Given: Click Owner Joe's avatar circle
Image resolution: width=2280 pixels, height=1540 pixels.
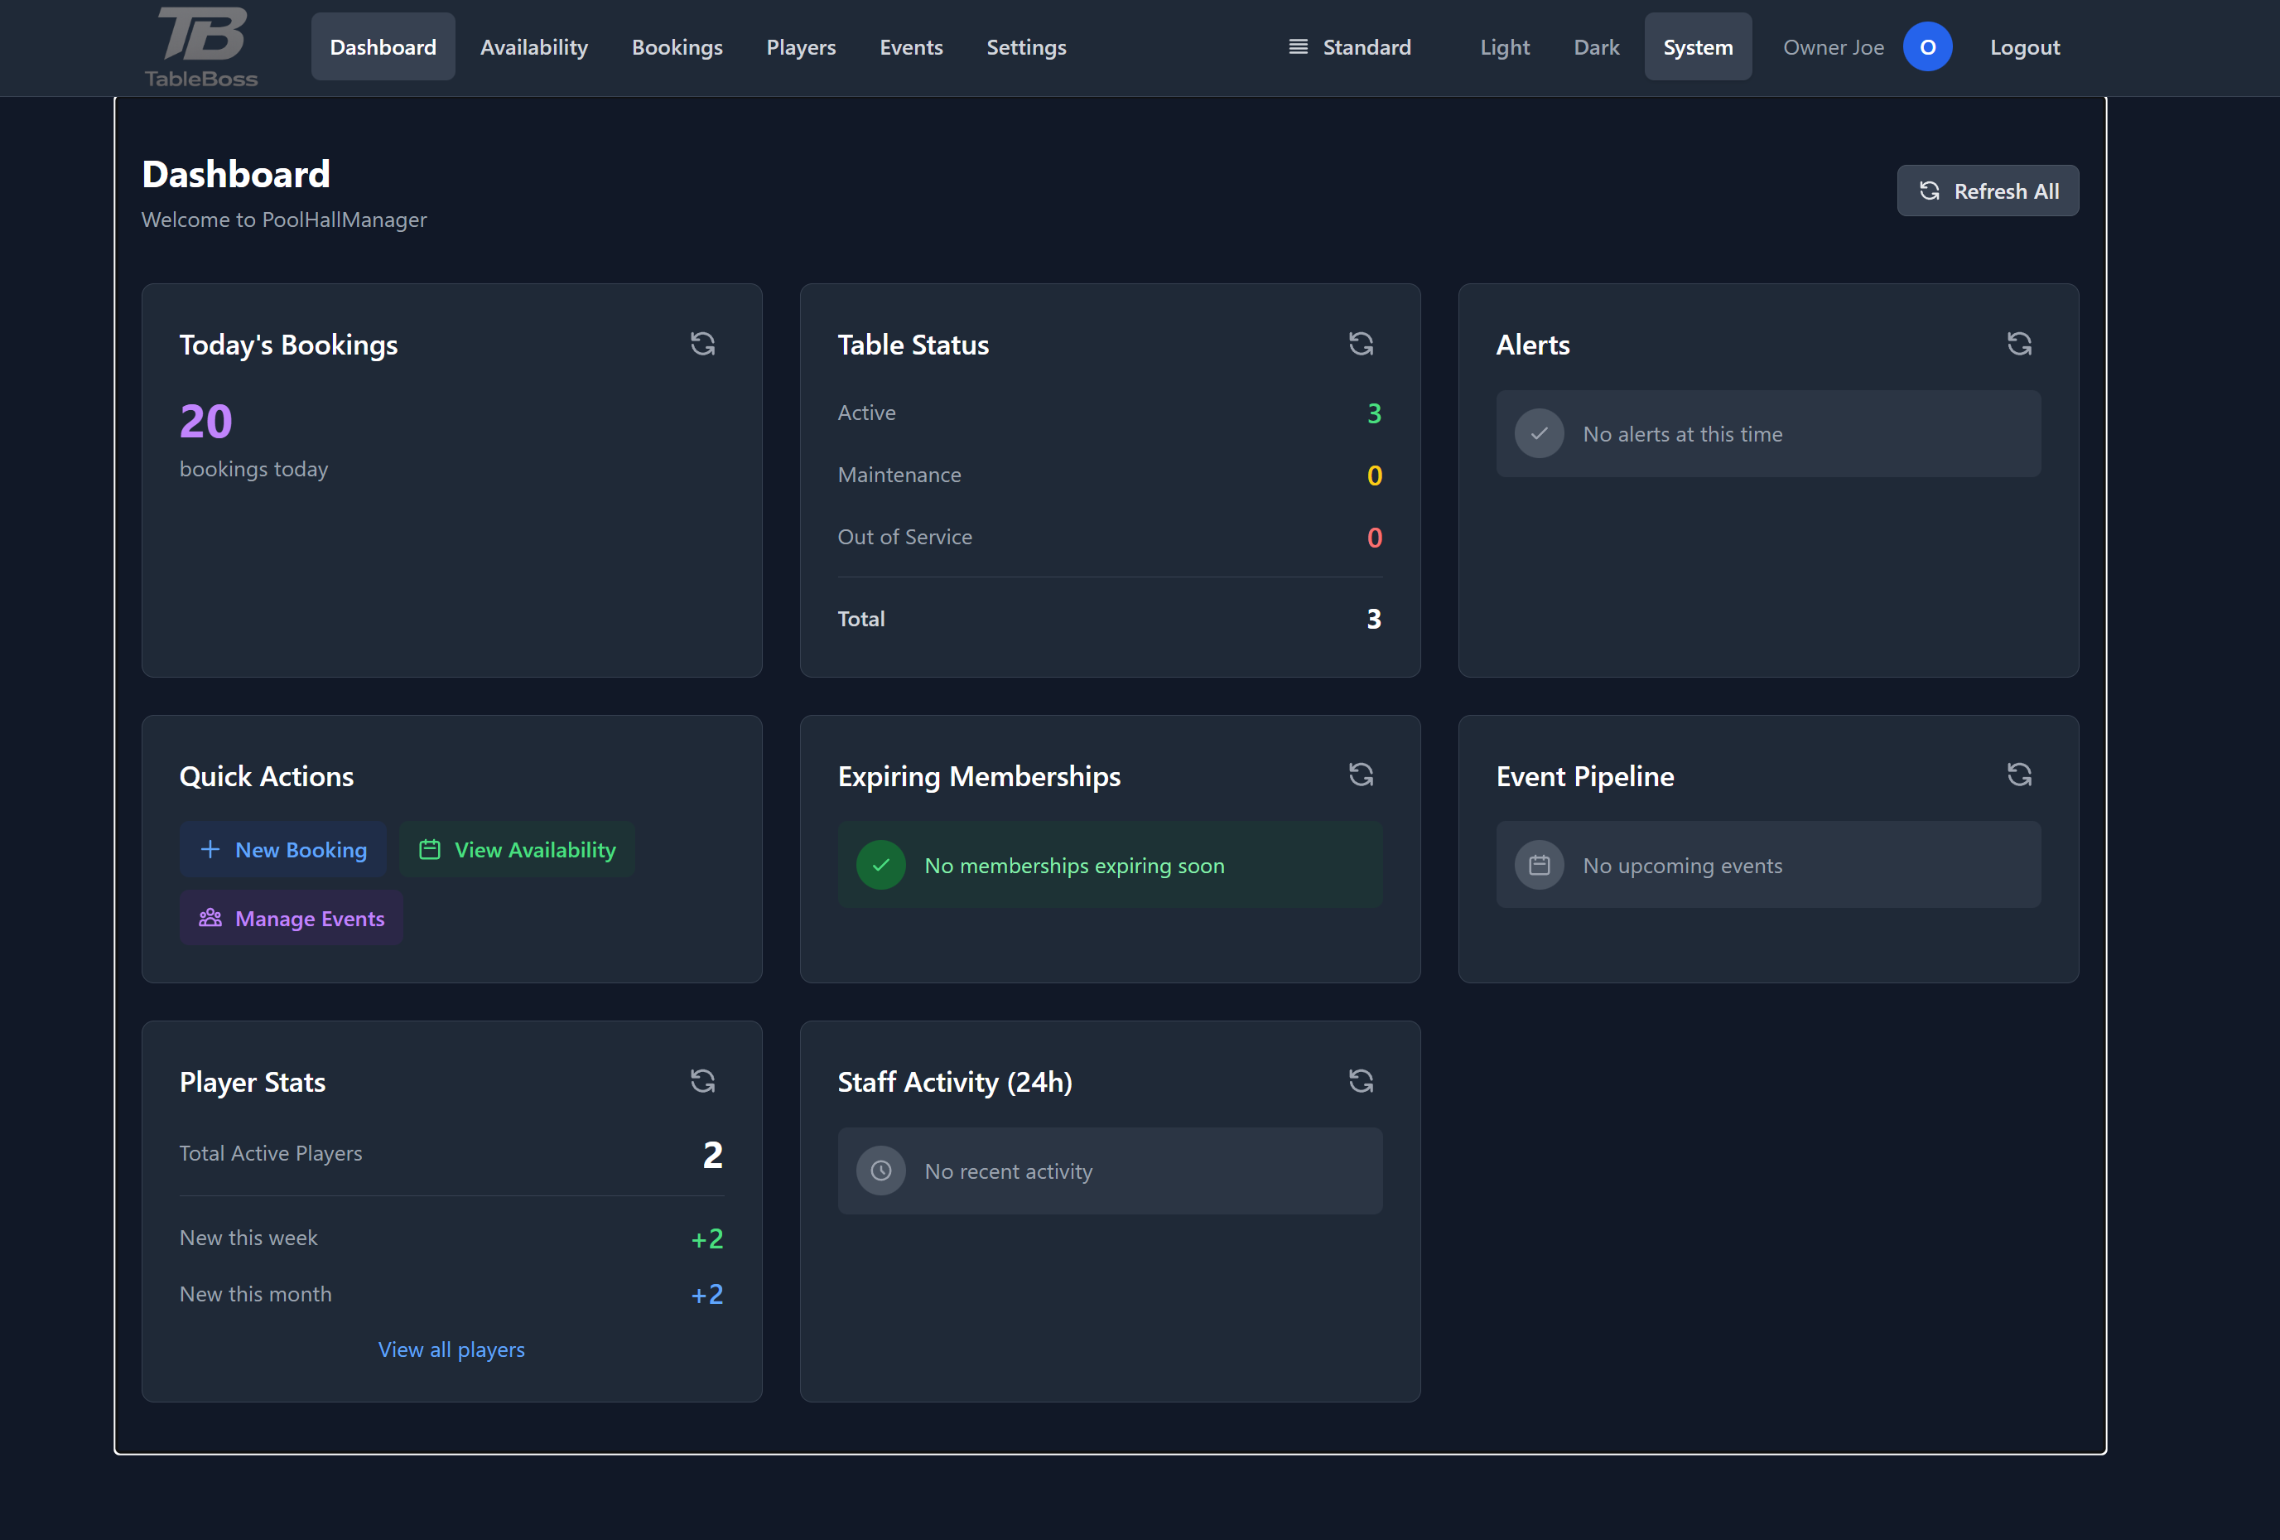Looking at the screenshot, I should pos(1927,46).
